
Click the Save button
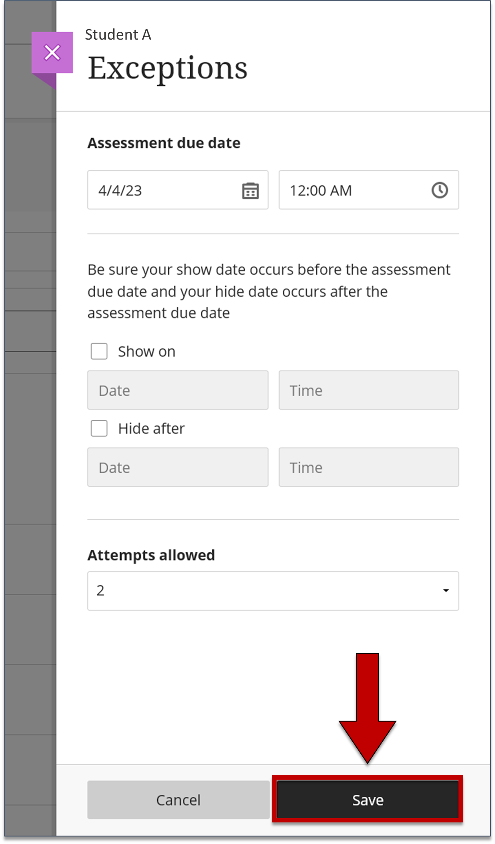click(368, 800)
